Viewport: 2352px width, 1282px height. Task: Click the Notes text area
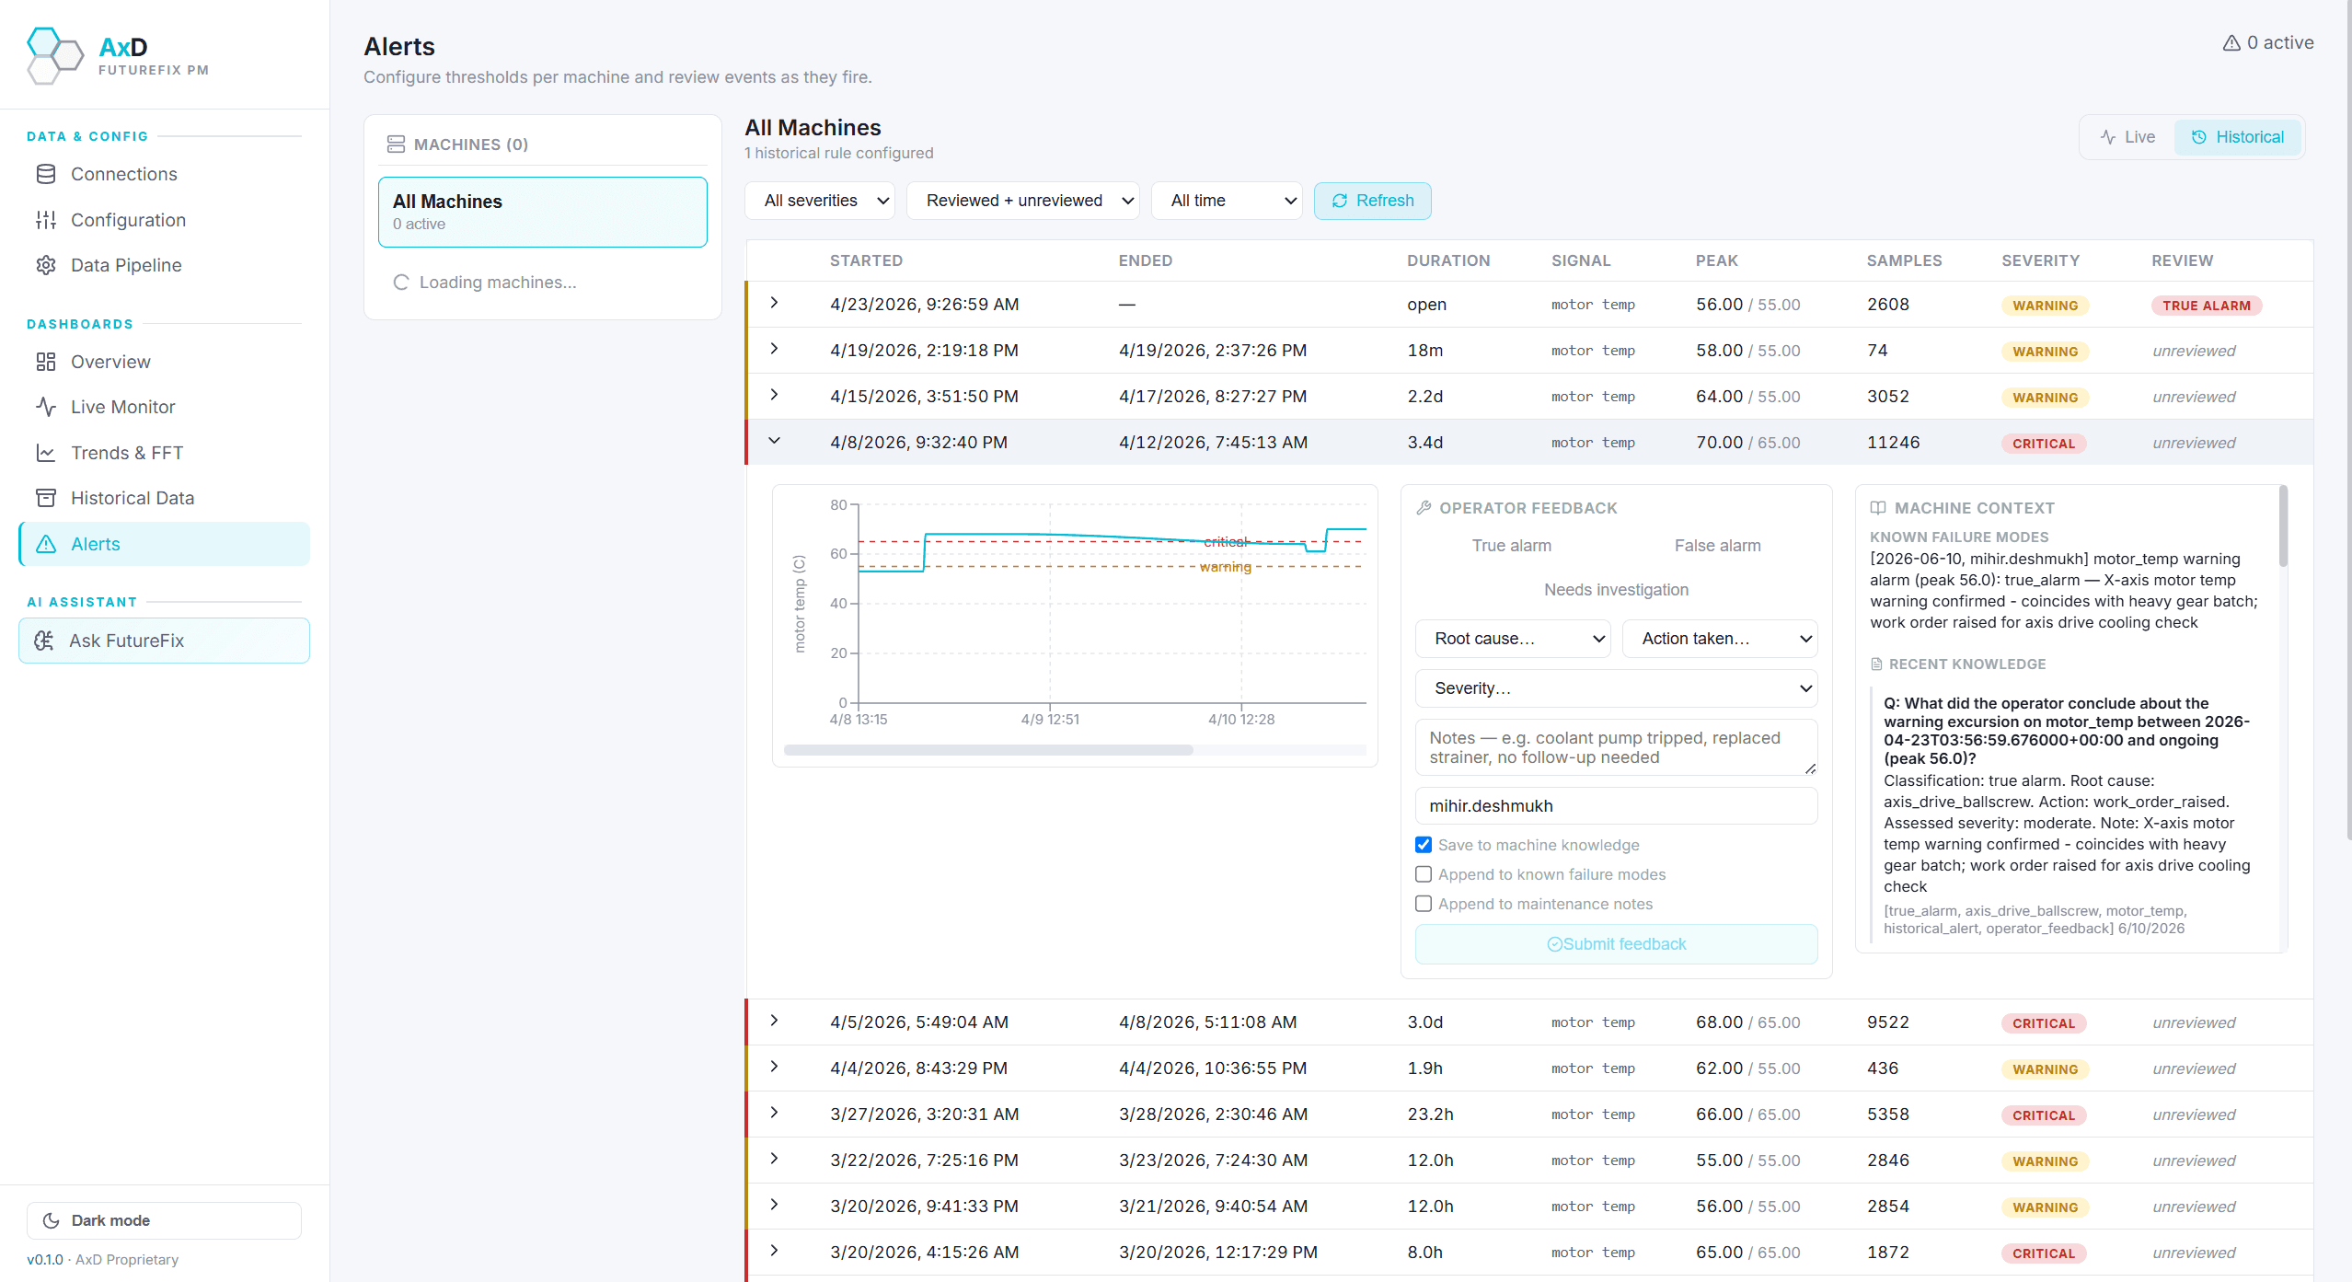(1616, 747)
